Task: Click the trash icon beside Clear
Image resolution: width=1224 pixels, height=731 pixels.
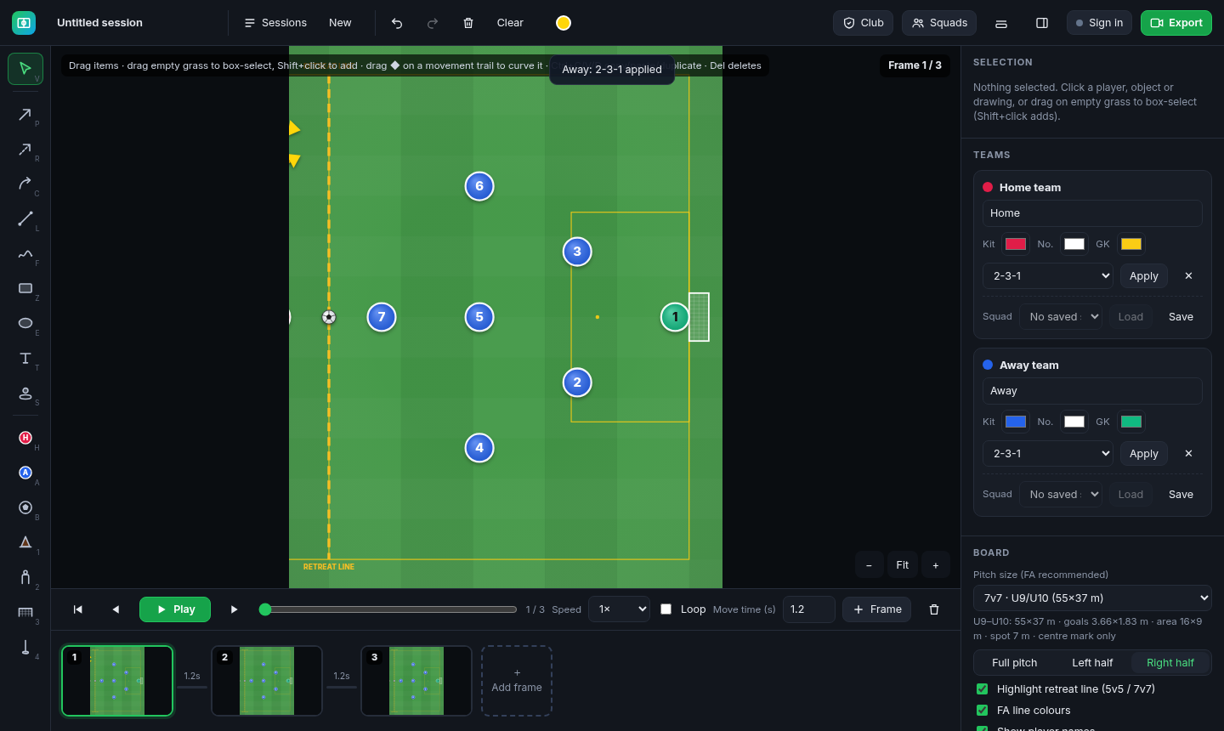Action: tap(468, 23)
